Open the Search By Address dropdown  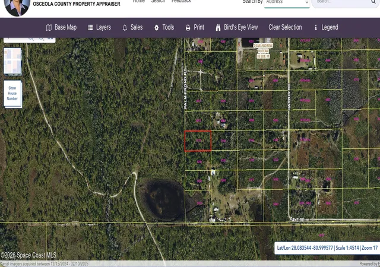click(287, 3)
